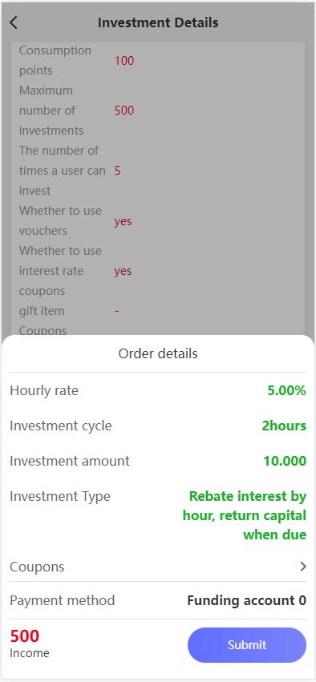Tap the gift item row
The width and height of the screenshot is (316, 682).
pos(158,311)
